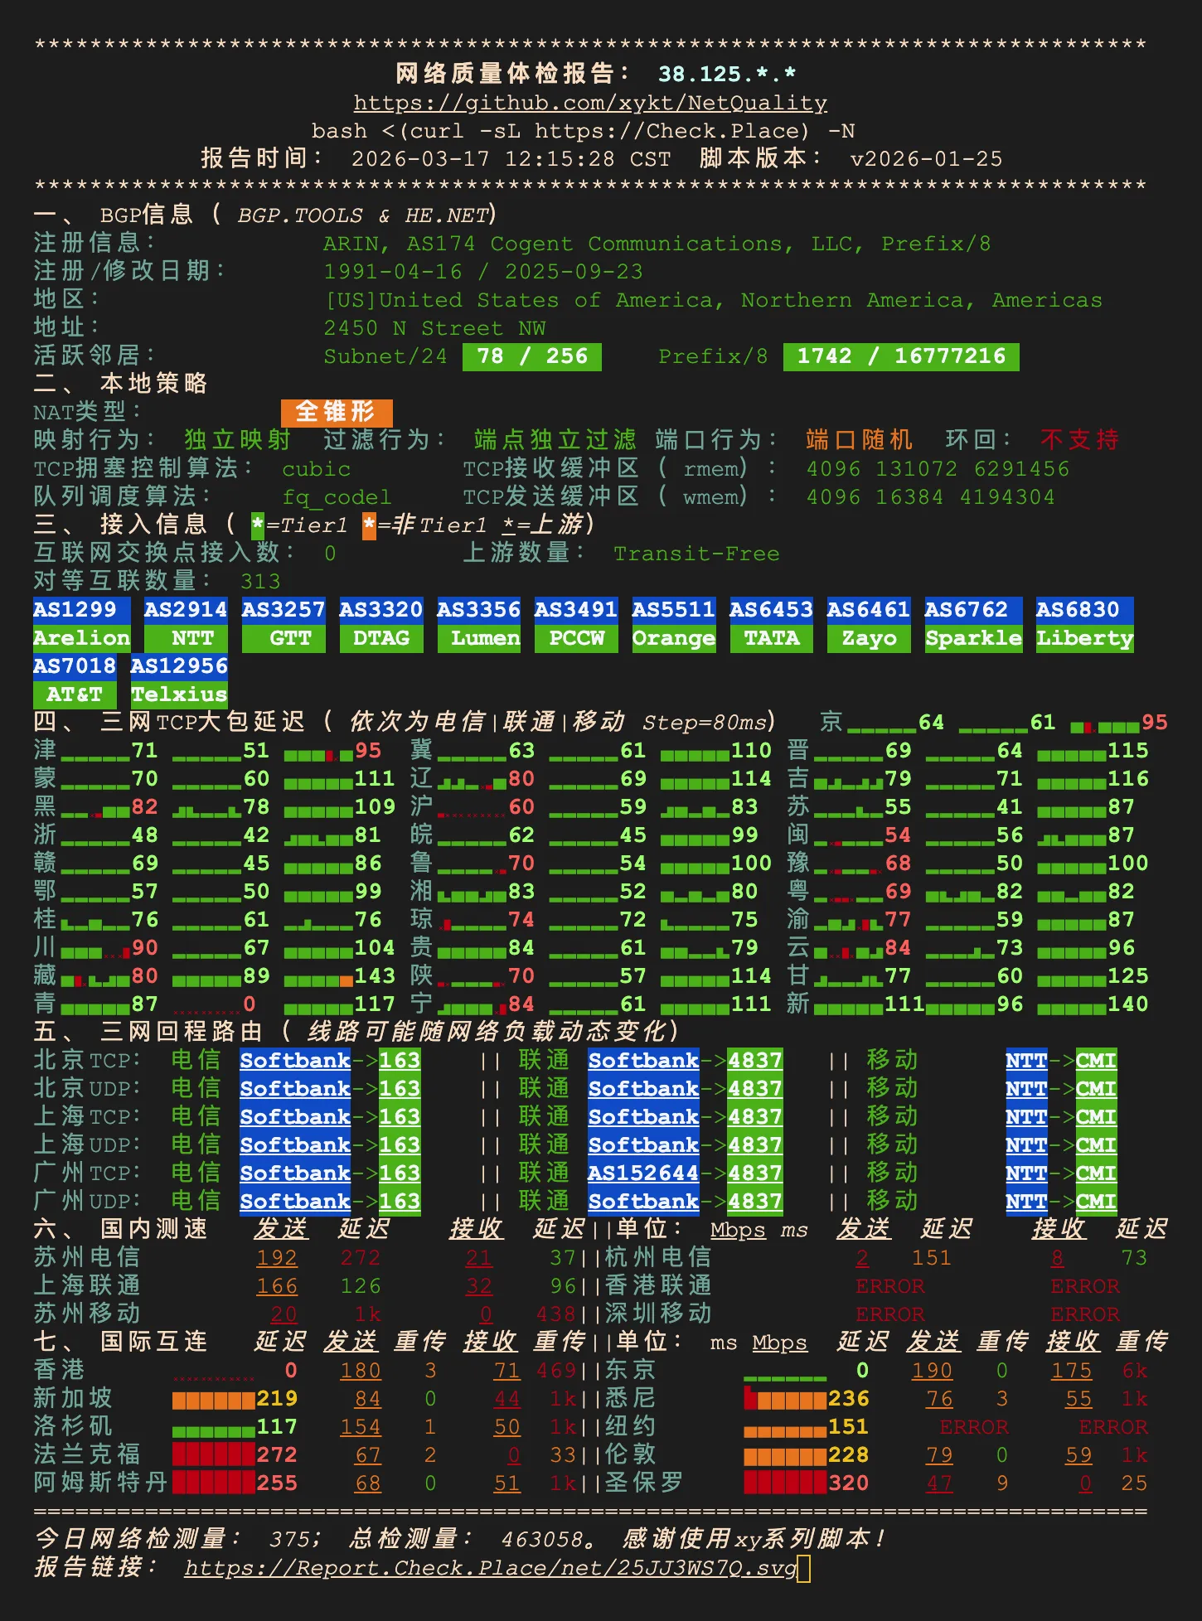Click the 2450 N Street NW address
This screenshot has height=1621, width=1202.
[434, 328]
